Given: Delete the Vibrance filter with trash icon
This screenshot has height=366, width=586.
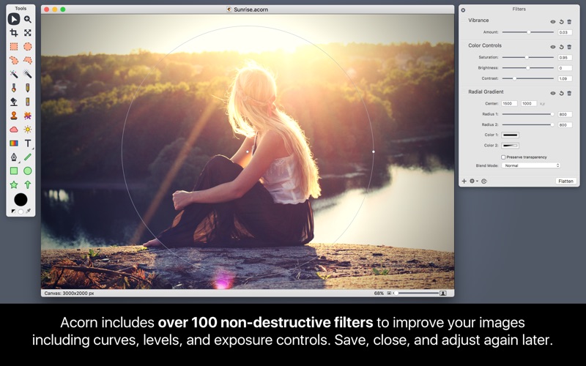Looking at the screenshot, I should point(569,22).
